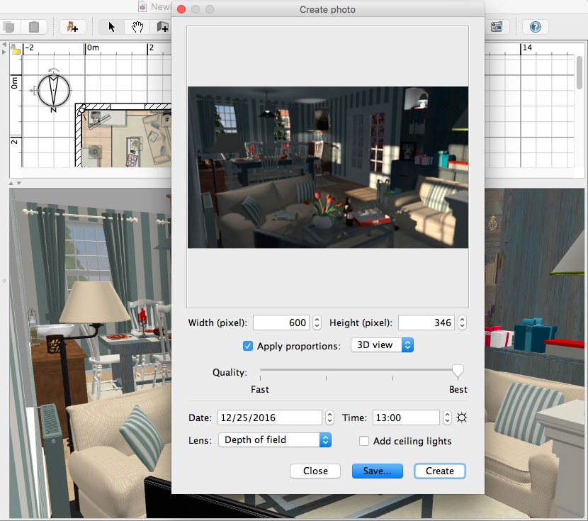Open help with the question mark icon
The height and width of the screenshot is (521, 588).
pos(536,27)
